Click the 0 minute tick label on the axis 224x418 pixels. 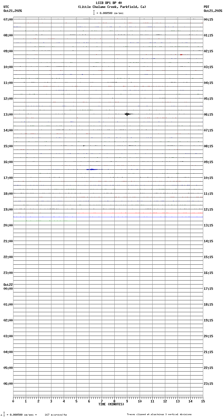pyautogui.click(x=13, y=401)
